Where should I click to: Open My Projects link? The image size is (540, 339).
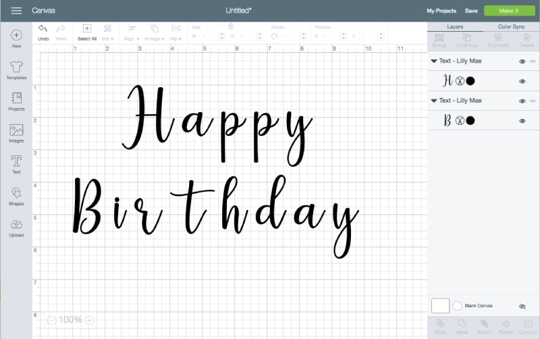441,11
